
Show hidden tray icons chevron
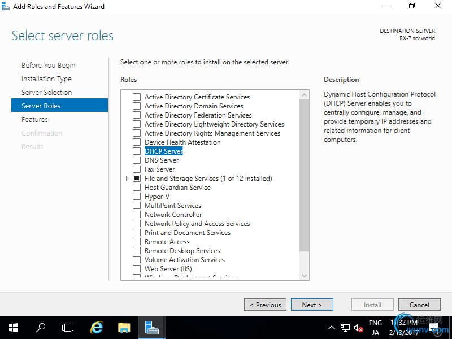pyautogui.click(x=332, y=328)
